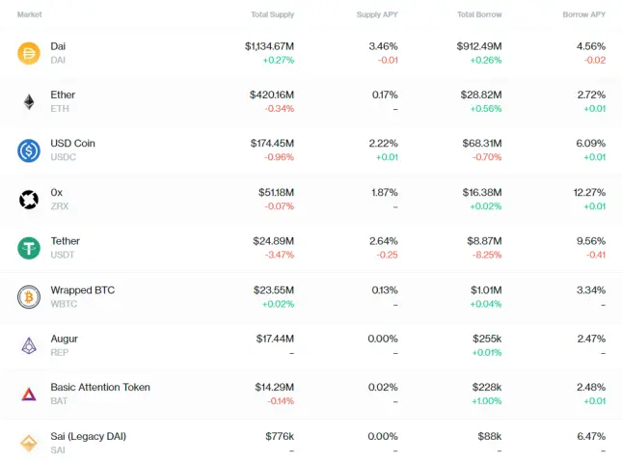Click the $24.89M total supply value
This screenshot has width=622, height=462.
coord(273,241)
